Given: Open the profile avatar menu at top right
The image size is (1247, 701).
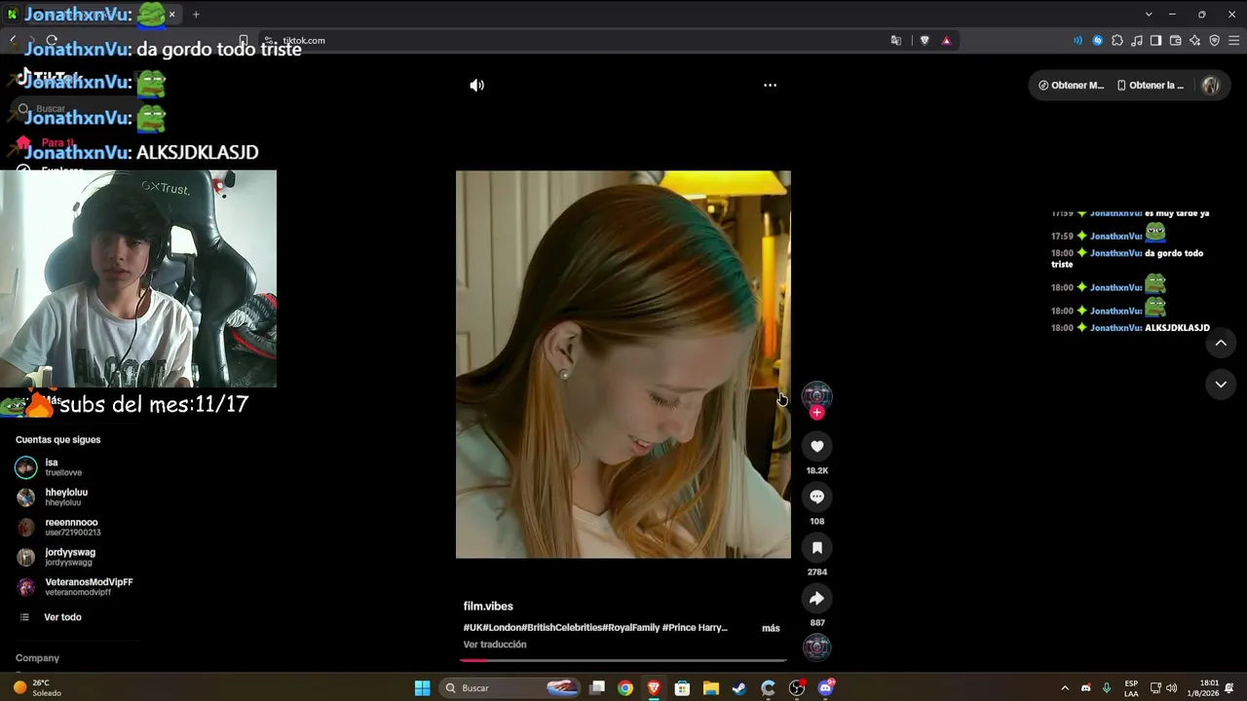Looking at the screenshot, I should coord(1211,86).
